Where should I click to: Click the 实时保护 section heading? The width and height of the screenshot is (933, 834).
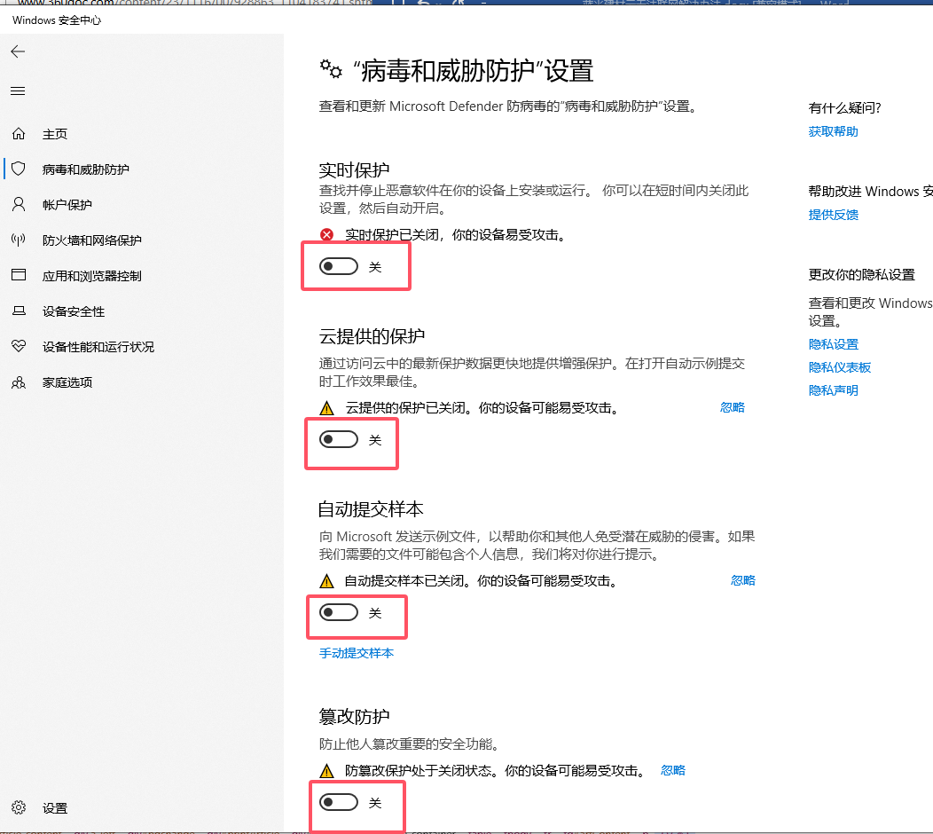click(x=354, y=170)
